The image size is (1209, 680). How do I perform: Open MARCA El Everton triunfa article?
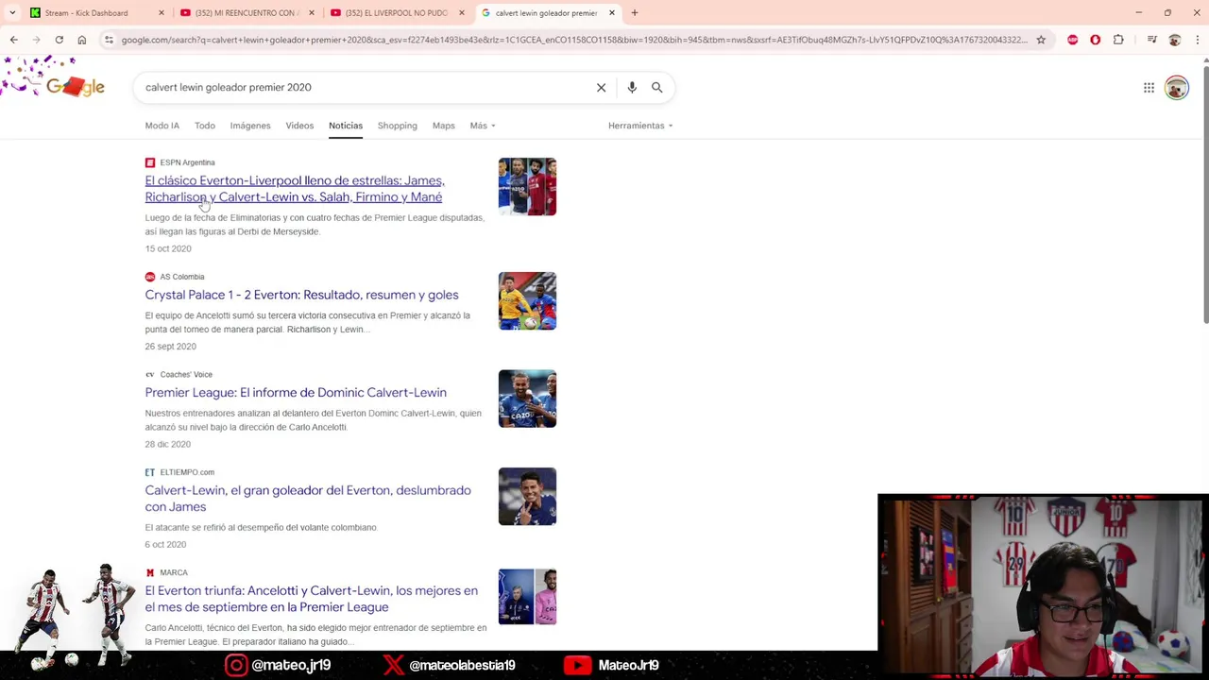coord(311,599)
